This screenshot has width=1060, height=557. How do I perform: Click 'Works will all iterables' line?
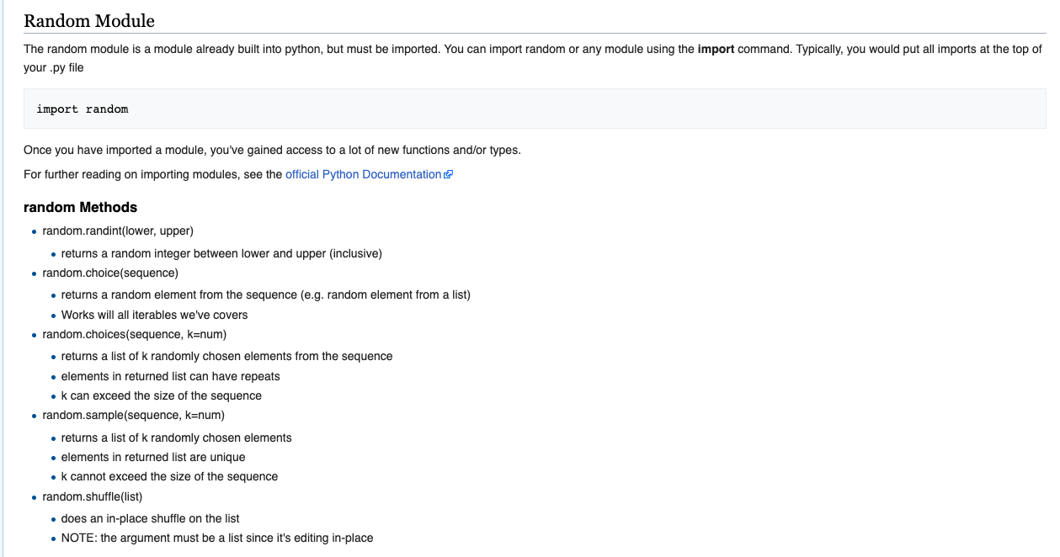point(155,315)
